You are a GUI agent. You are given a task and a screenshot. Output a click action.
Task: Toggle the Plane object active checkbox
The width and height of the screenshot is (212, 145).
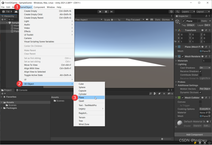point(184,21)
